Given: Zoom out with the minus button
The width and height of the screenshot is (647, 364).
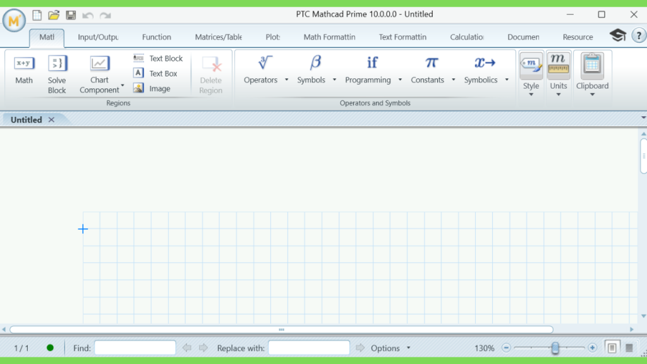Looking at the screenshot, I should point(506,348).
